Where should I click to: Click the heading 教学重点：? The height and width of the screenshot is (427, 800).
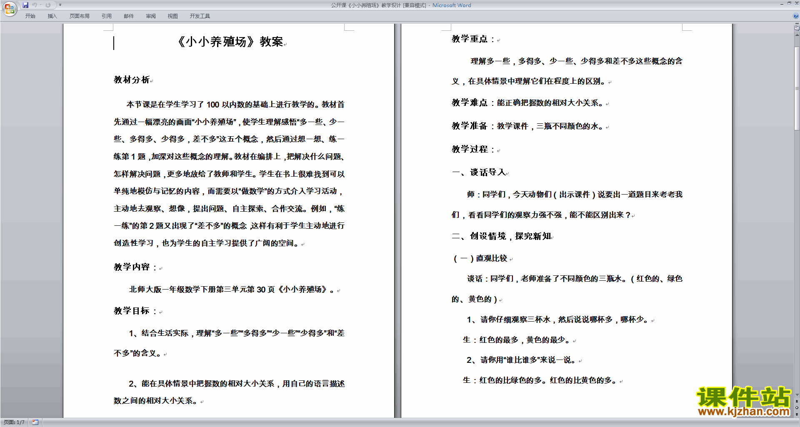473,39
